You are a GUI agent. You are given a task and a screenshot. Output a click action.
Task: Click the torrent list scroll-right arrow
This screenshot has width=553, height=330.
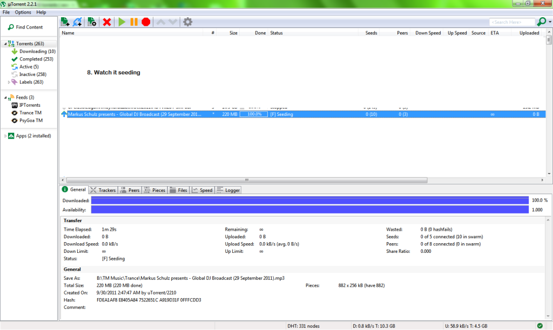(x=542, y=180)
